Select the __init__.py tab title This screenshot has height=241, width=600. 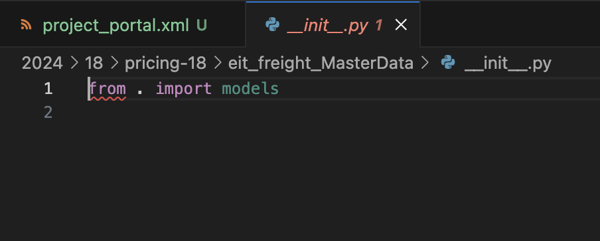tap(328, 26)
